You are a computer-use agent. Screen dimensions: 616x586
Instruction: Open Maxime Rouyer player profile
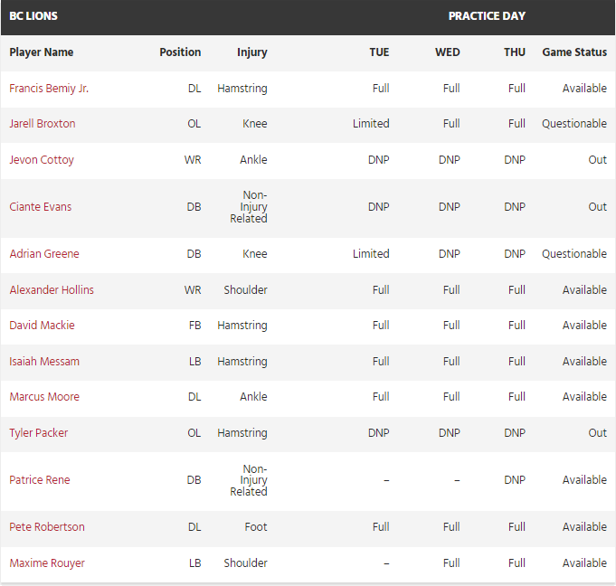point(47,563)
